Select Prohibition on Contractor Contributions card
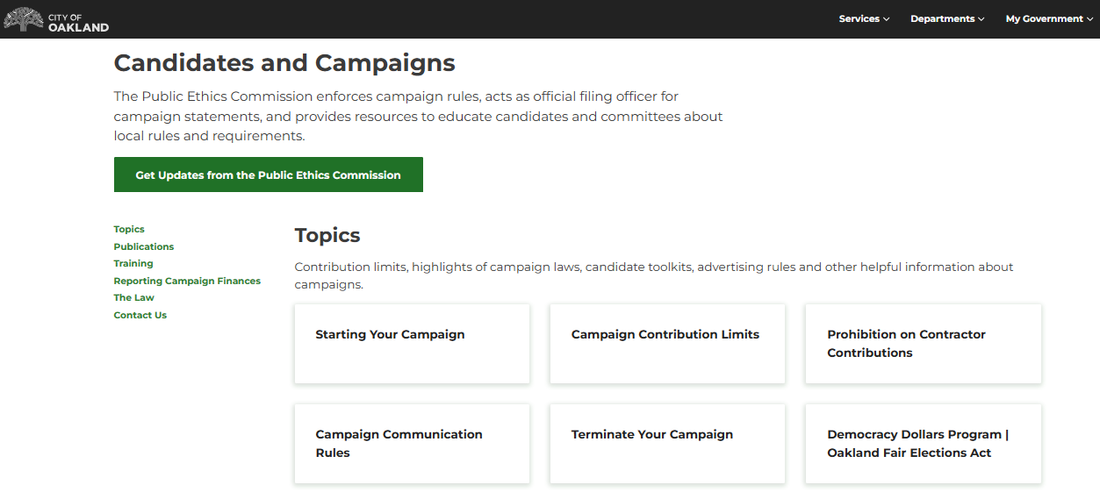Viewport: 1100px width, 499px height. (923, 344)
